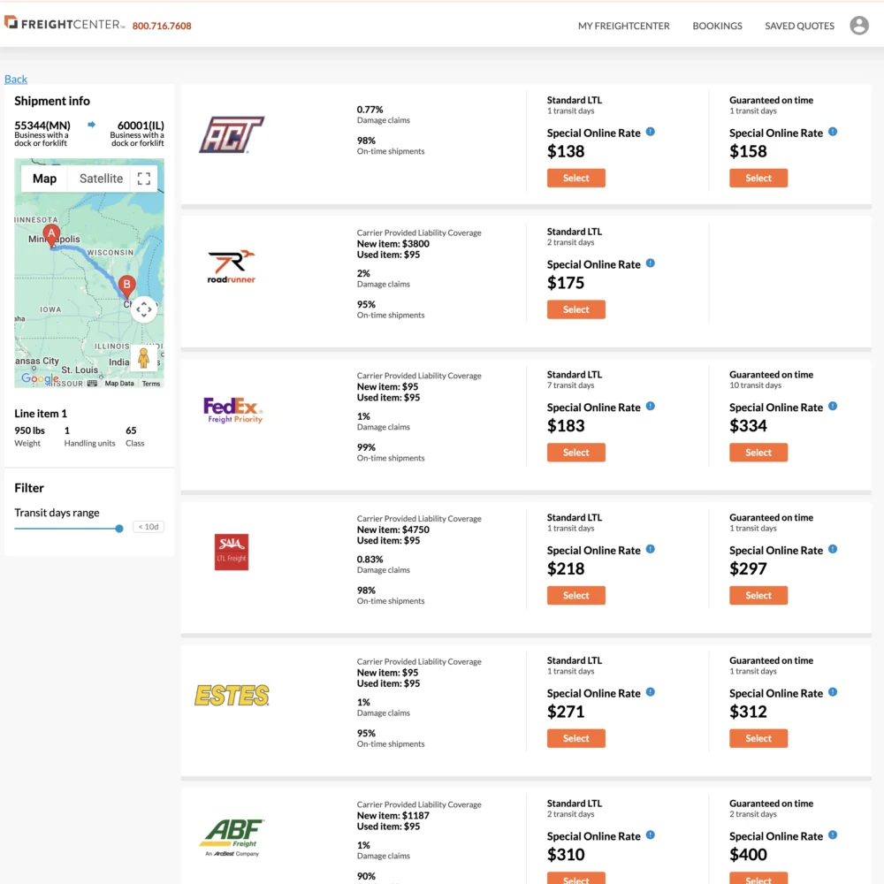Call the 800.716.7608 phone number
Viewport: 884px width, 884px height.
click(162, 26)
